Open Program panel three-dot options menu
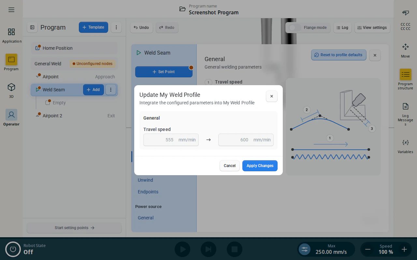The width and height of the screenshot is (417, 260). pos(116,27)
